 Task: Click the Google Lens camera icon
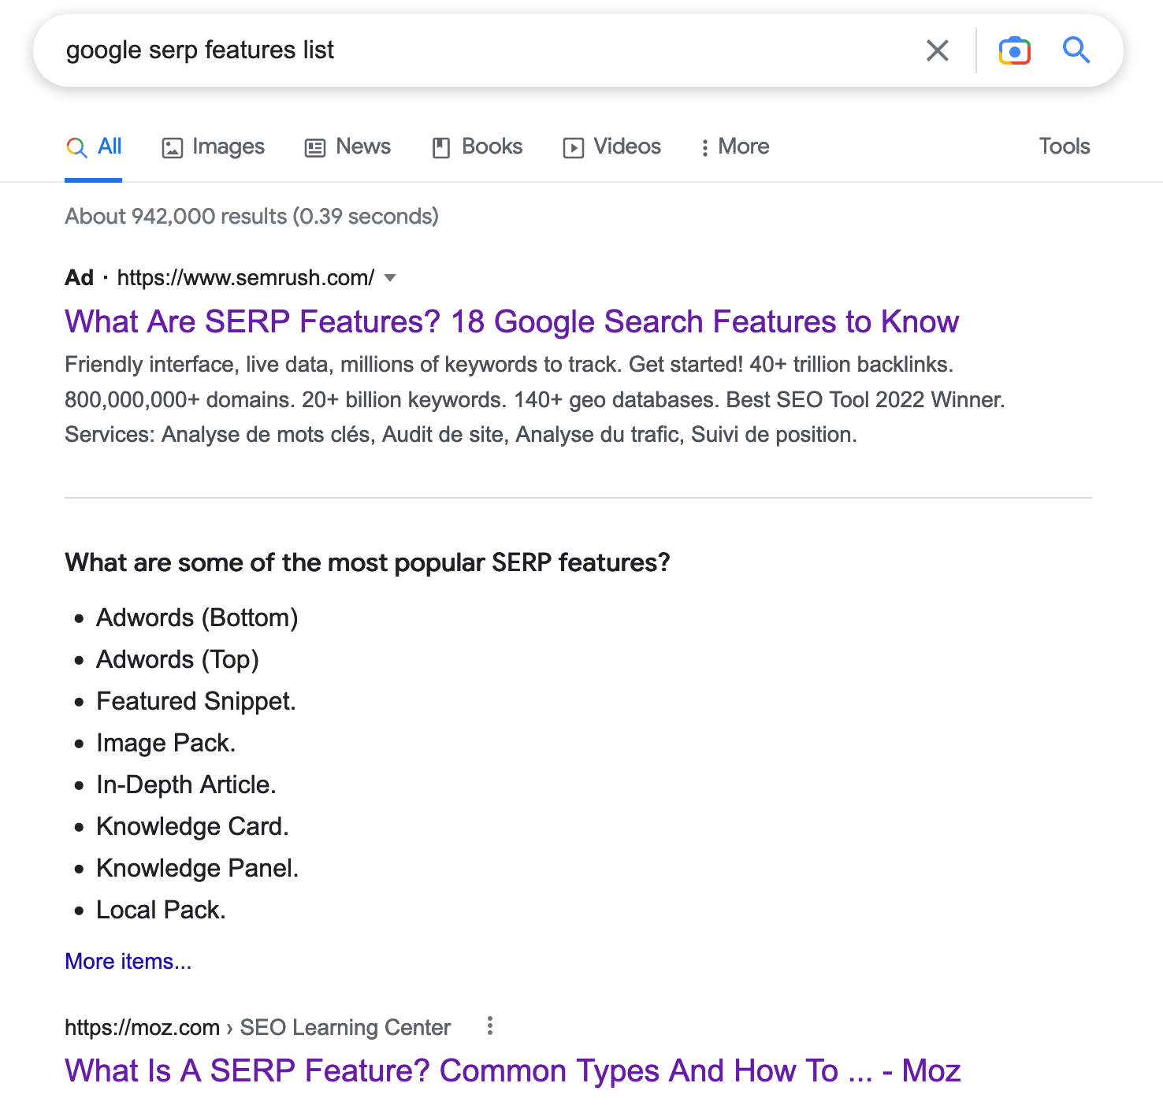[1014, 50]
